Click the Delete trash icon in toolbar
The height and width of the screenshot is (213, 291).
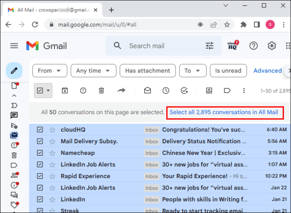[x=101, y=91]
